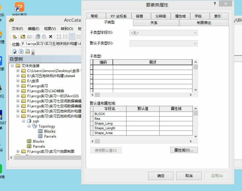
Task: Click 属性域(O)... button
Action: [184, 150]
